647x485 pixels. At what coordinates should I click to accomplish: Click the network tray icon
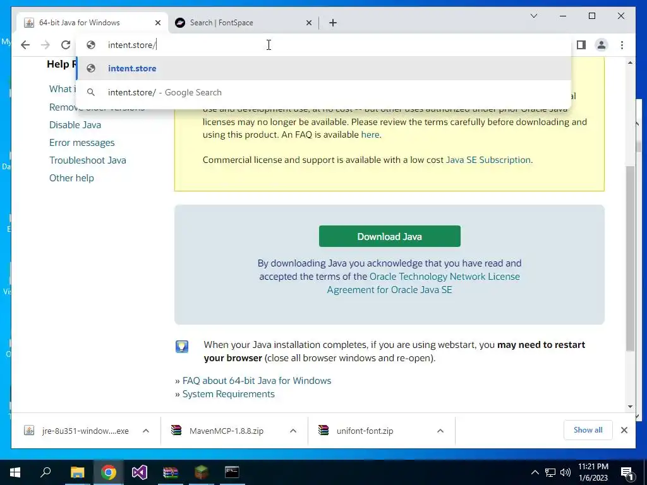(550, 472)
